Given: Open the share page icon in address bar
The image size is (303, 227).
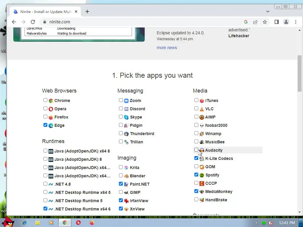Looking at the screenshot, I should click(255, 22).
